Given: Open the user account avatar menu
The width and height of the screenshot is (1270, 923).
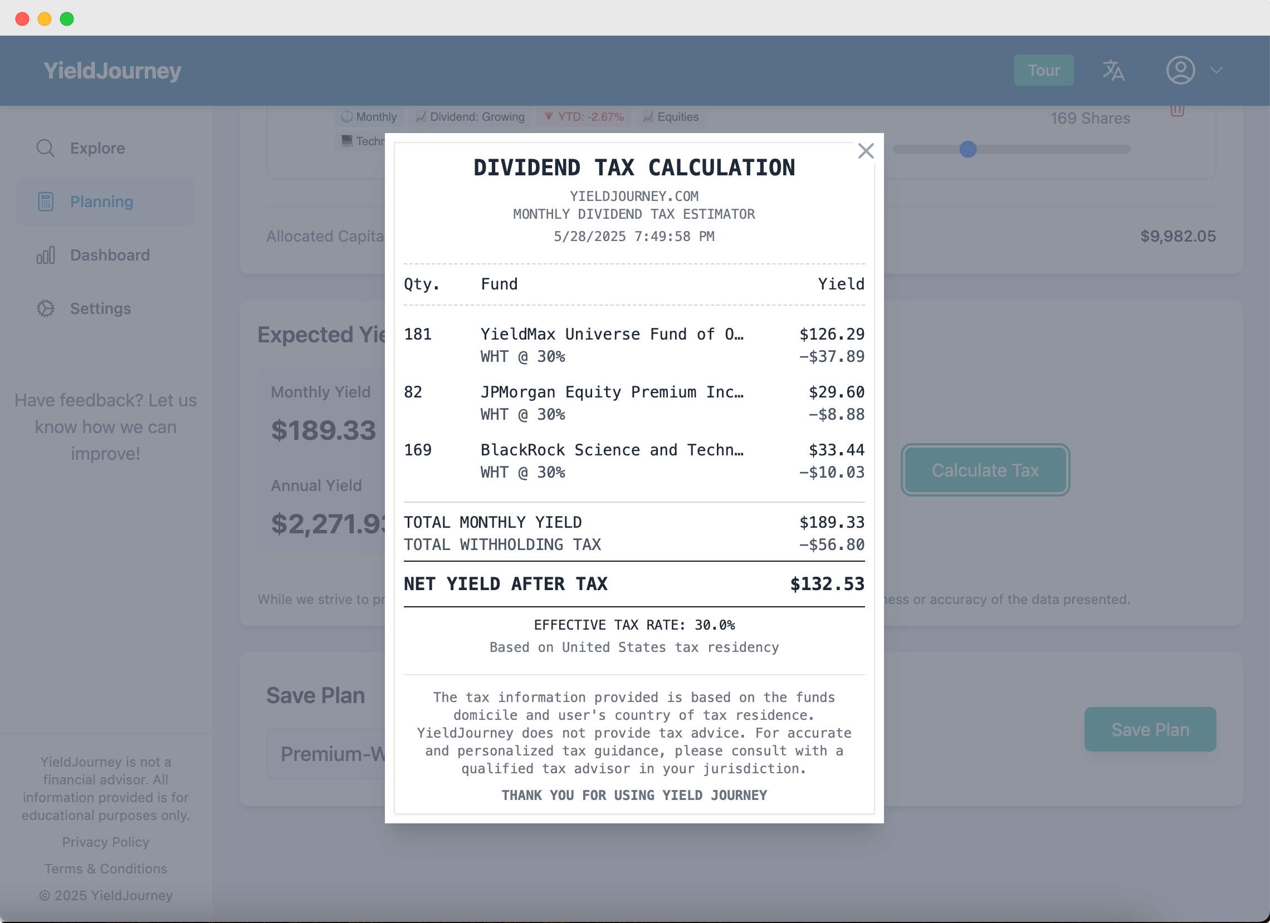Looking at the screenshot, I should [1180, 71].
